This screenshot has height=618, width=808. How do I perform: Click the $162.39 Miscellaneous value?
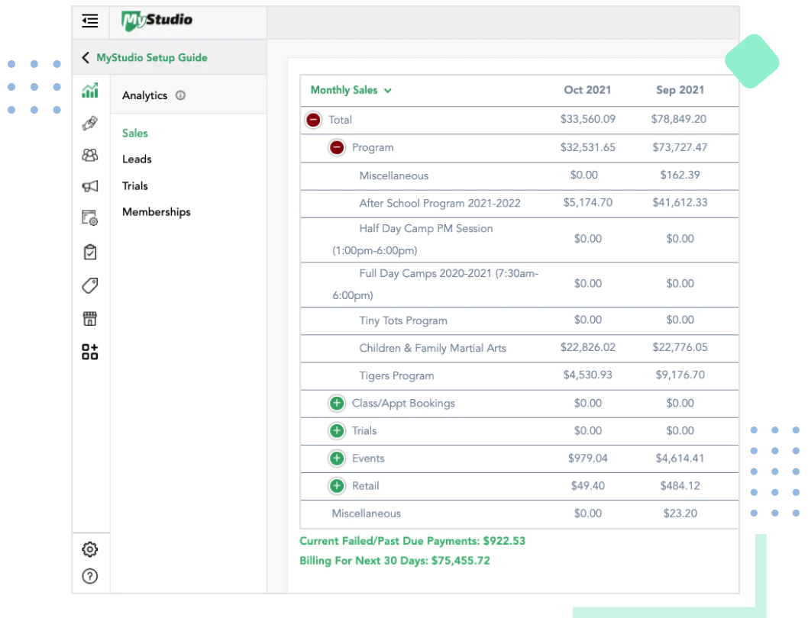680,175
